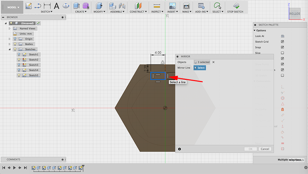This screenshot has width=308, height=174.
Task: Click the Construct plane icon
Action: tap(138, 6)
